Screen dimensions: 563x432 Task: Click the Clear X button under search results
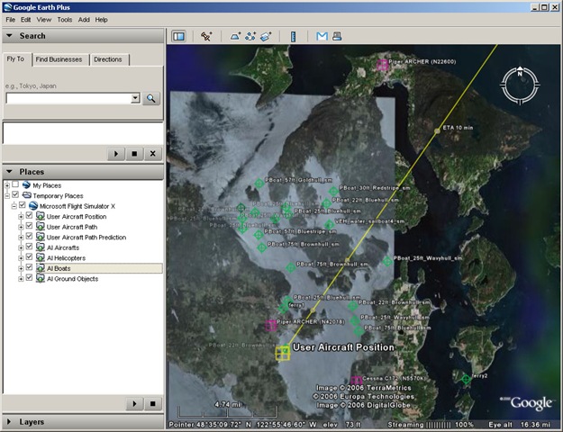click(152, 154)
